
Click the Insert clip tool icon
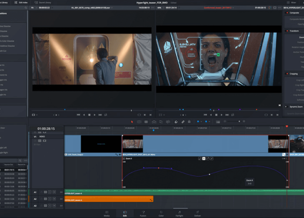tap(154, 122)
